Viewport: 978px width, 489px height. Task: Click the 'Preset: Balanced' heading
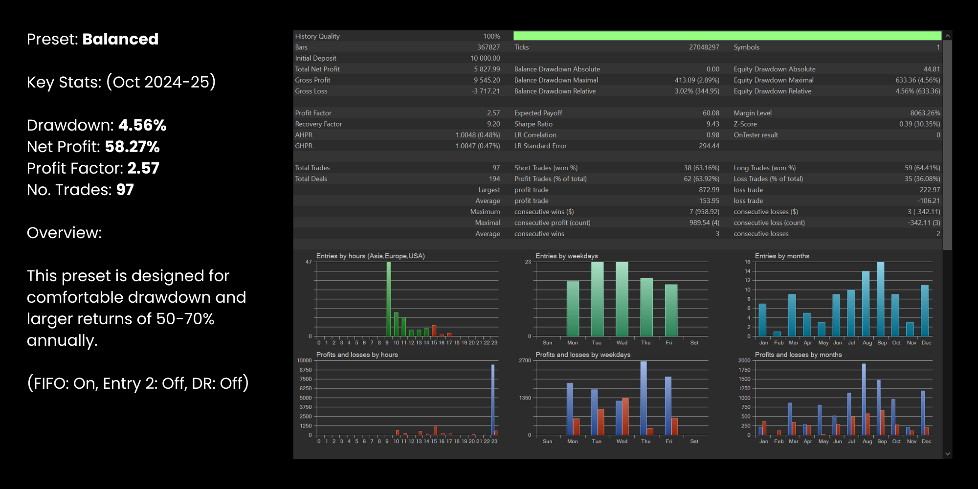pos(92,39)
